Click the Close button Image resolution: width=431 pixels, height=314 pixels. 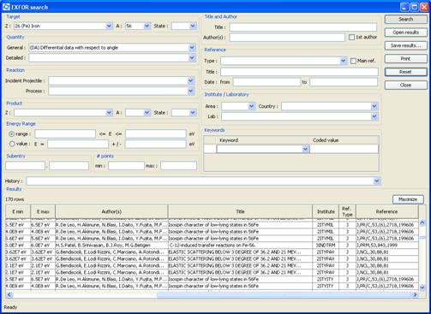tap(406, 85)
